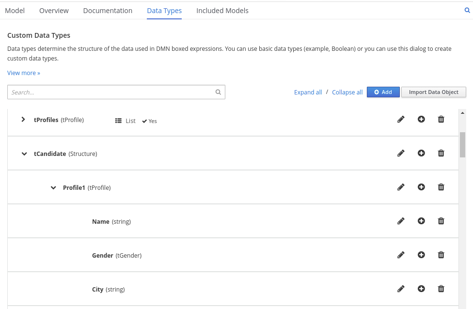Image resolution: width=473 pixels, height=309 pixels.
Task: Delete the Name field
Action: [441, 221]
